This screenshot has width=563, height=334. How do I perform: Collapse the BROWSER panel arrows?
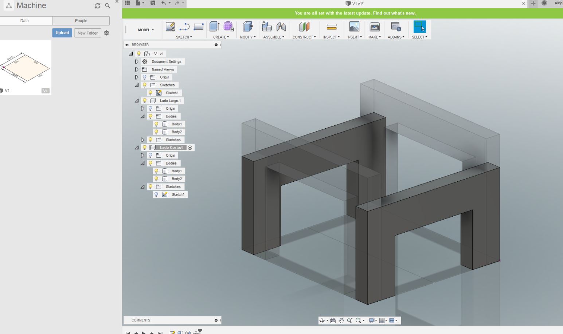pos(127,45)
